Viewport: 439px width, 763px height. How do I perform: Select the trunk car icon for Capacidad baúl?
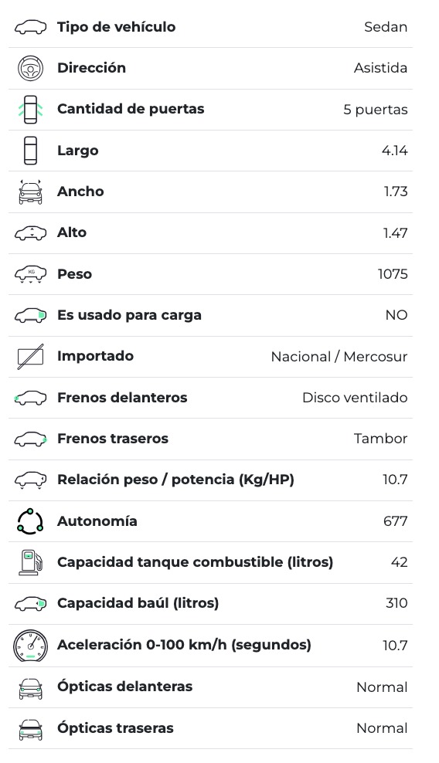point(30,603)
